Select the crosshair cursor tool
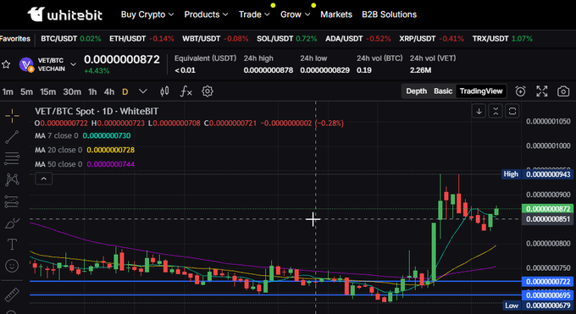The image size is (576, 314). (12, 116)
